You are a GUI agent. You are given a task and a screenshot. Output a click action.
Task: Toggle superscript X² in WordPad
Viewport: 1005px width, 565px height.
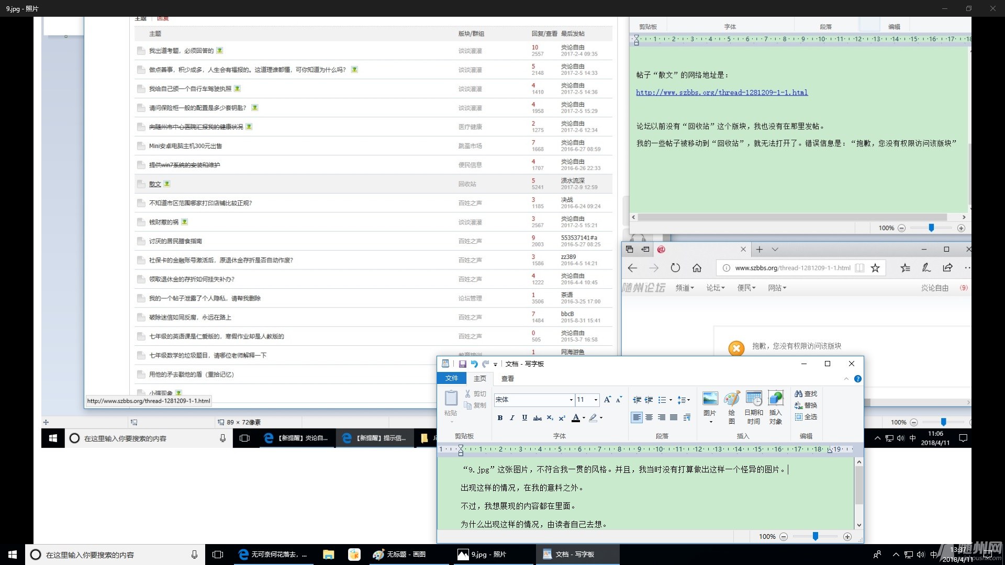[562, 417]
